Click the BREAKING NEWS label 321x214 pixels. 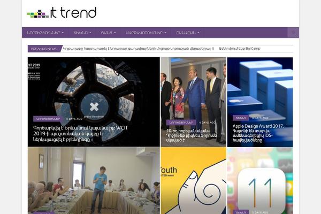pyautogui.click(x=44, y=49)
